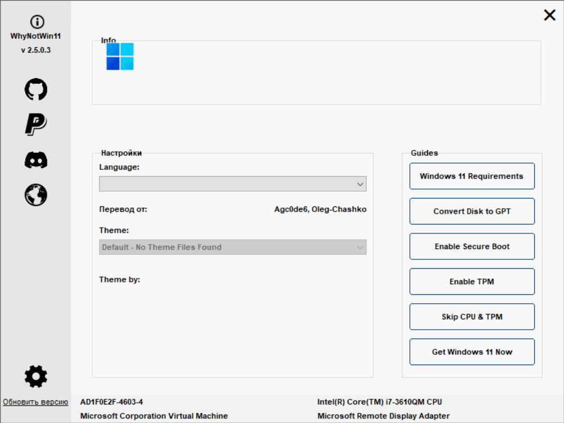Click Get Windows 11 Now button

click(x=472, y=352)
